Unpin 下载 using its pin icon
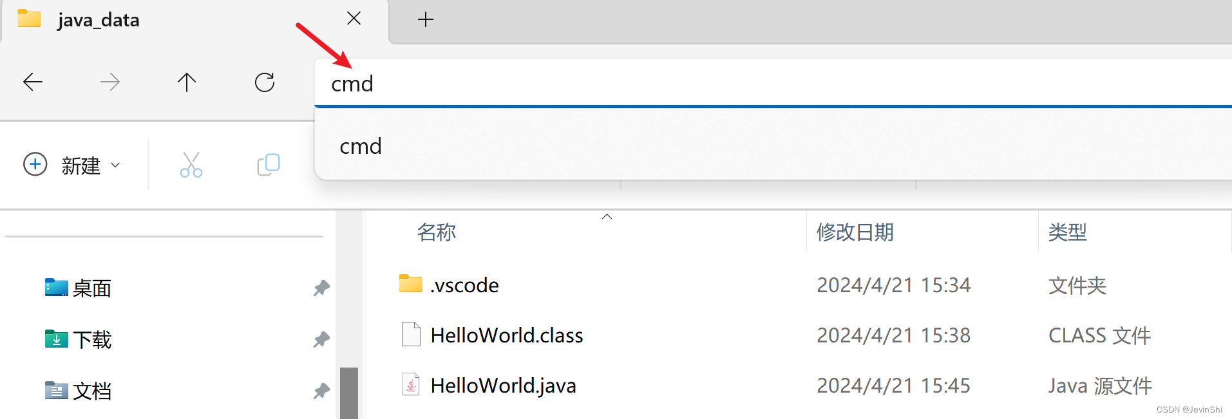The height and width of the screenshot is (419, 1232). (321, 339)
